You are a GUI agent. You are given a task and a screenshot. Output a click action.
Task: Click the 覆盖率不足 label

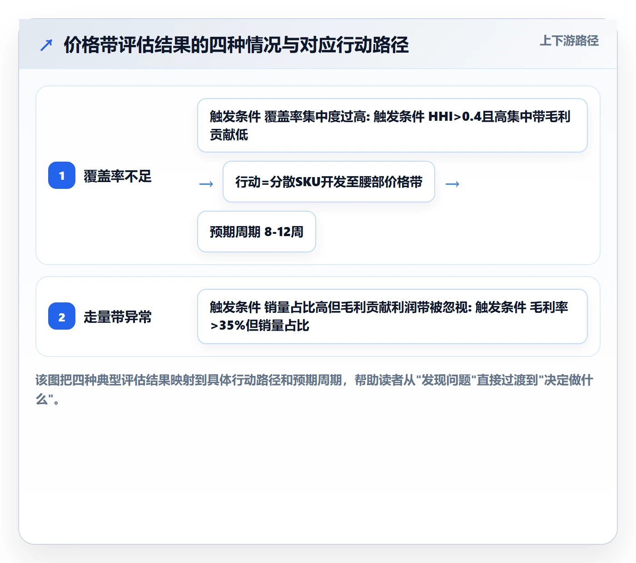[x=117, y=176]
